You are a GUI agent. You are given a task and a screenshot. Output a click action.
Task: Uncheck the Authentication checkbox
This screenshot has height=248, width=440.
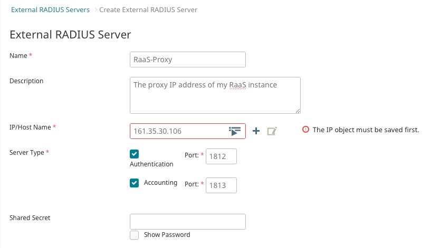[x=134, y=154]
